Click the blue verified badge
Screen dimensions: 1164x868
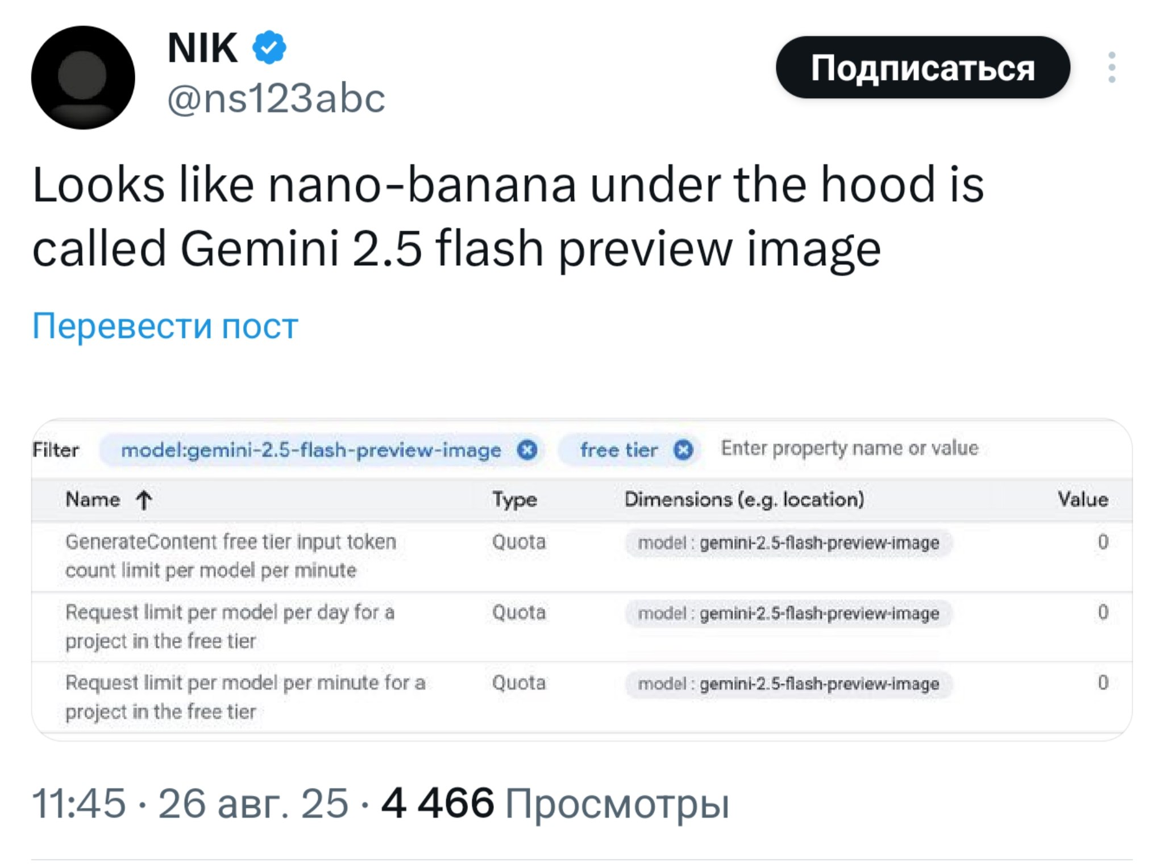[x=269, y=47]
